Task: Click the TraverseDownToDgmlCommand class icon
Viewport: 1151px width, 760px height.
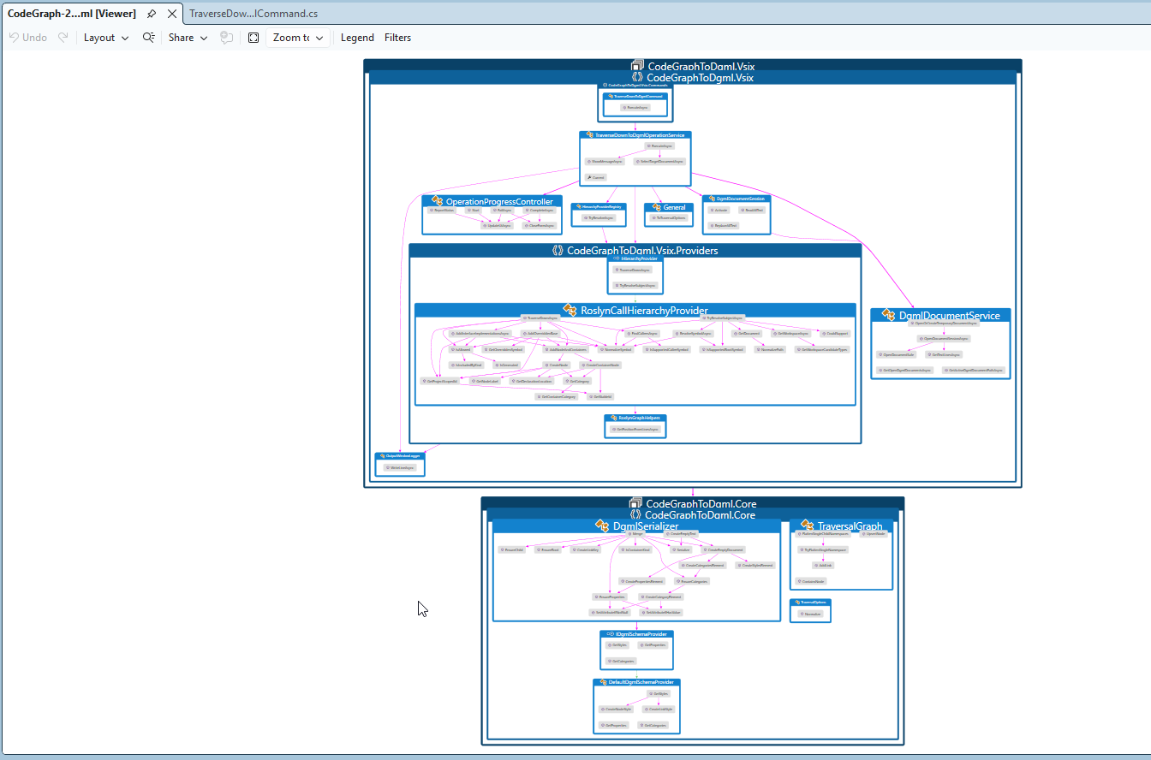Action: coord(611,96)
